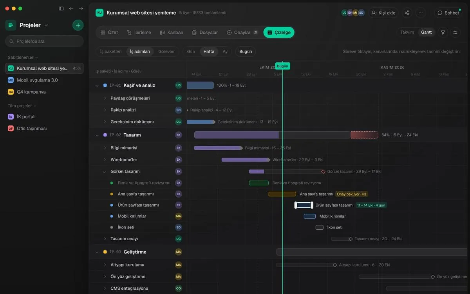Click the KU project badge in the header
Screen dimensions: 470x294
point(99,13)
